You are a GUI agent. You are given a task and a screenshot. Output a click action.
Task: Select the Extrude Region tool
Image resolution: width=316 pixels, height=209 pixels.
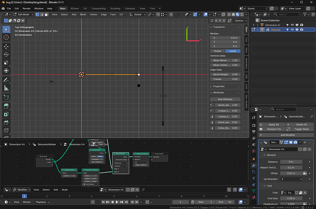(6, 106)
